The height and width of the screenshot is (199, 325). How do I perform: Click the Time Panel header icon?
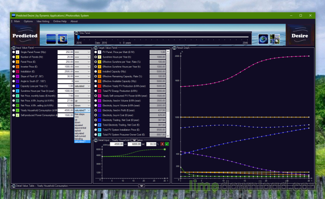point(77,33)
